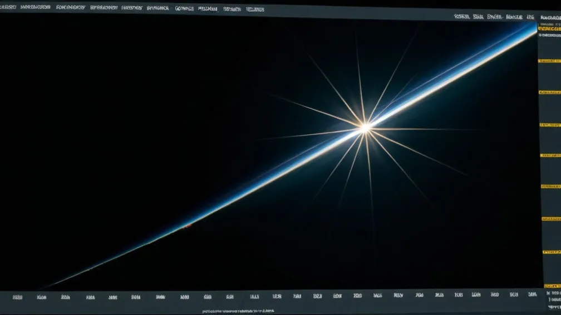This screenshot has height=315, width=561.
Task: Open the right side panel header at top-right corner
Action: tap(549, 18)
